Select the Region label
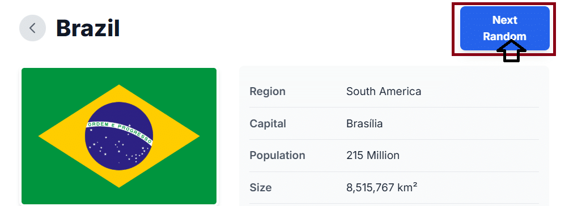This screenshot has height=206, width=569. [267, 91]
